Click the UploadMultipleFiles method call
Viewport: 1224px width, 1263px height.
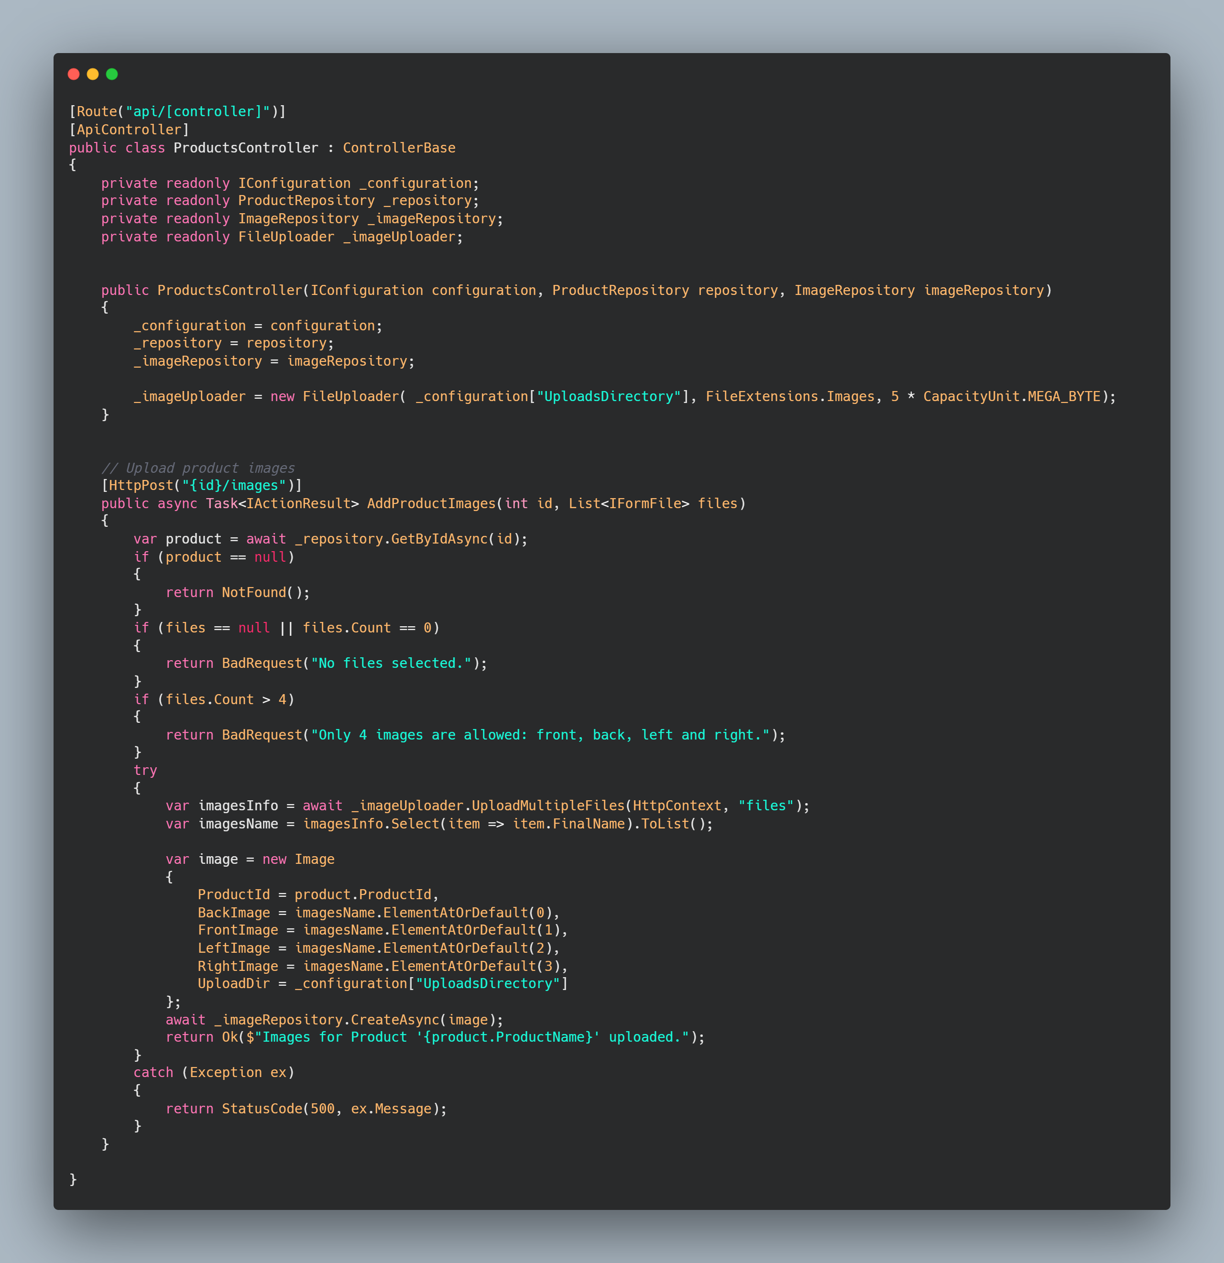[x=548, y=806]
